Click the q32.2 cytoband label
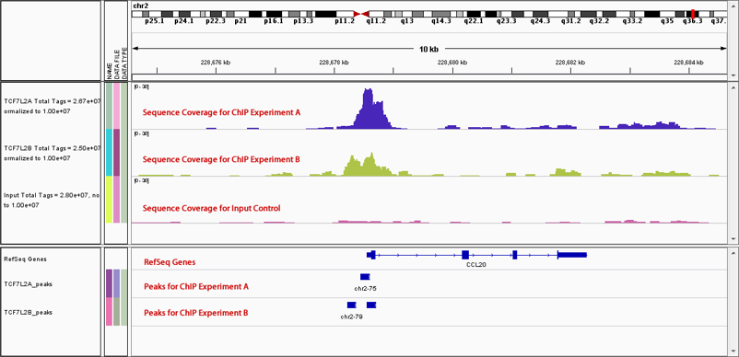The image size is (739, 357). pyautogui.click(x=599, y=21)
